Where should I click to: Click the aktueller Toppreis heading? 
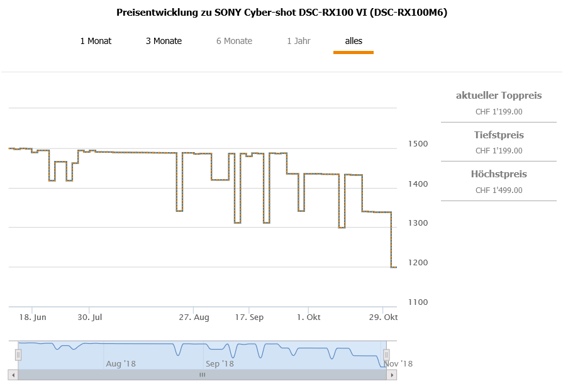(499, 96)
